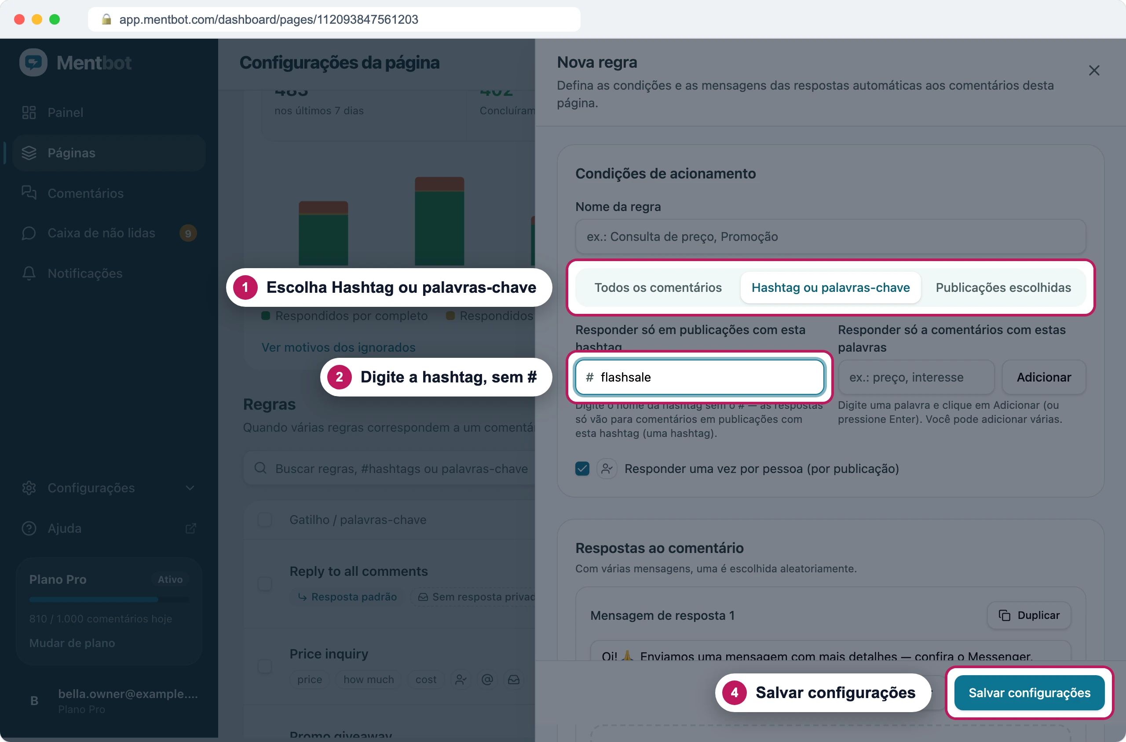Viewport: 1126px width, 742px height.
Task: Close the Nova regra panel
Action: 1094,70
